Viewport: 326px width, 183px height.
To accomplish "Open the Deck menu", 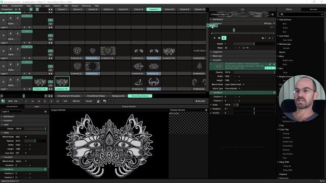I will click(x=29, y=6).
